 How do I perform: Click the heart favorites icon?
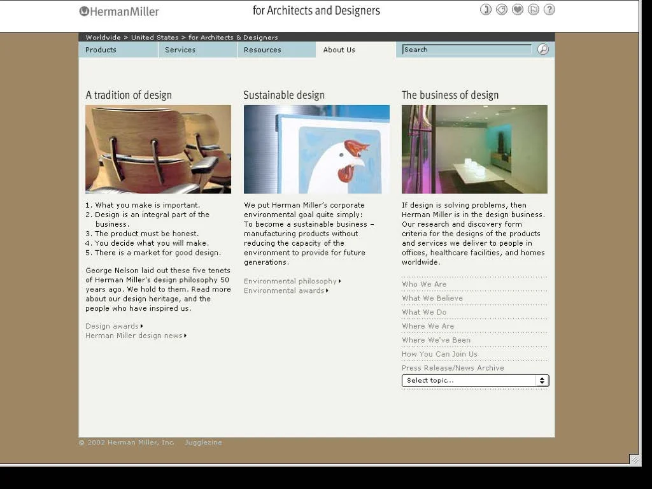click(517, 10)
